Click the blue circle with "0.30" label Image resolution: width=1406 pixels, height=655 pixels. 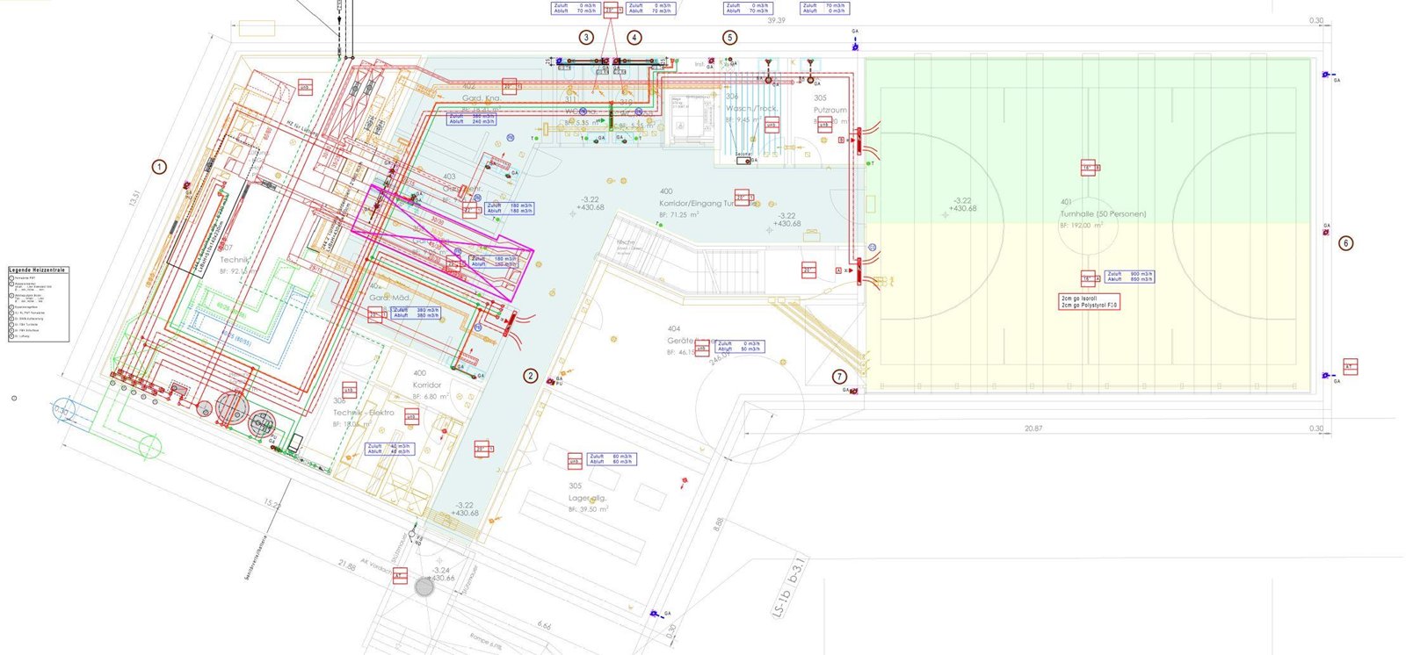(x=63, y=411)
